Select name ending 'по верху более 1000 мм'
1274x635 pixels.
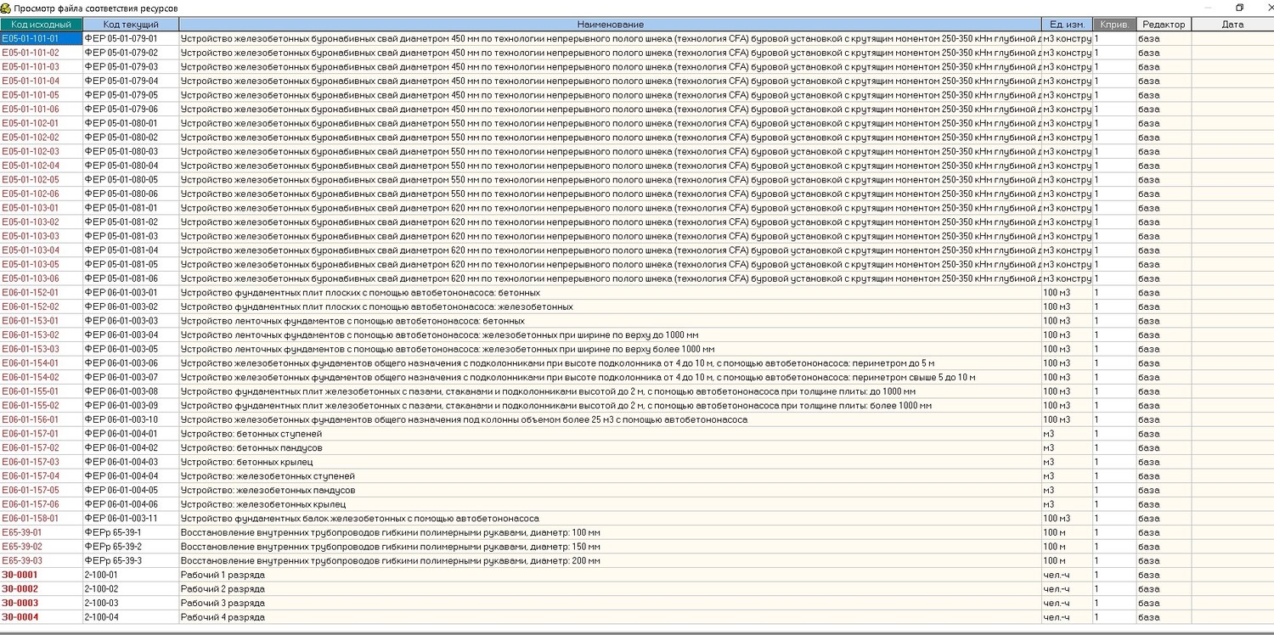[610, 349]
